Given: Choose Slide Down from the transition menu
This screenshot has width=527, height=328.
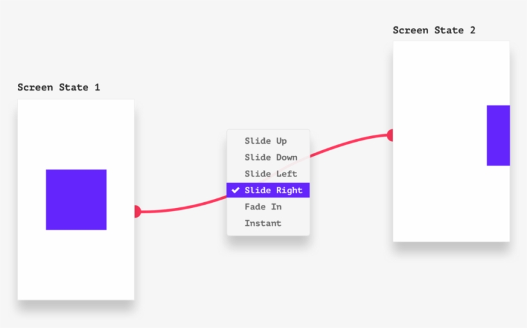Looking at the screenshot, I should pos(271,157).
